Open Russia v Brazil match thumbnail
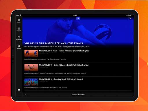This screenshot has height=111, width=148. coord(31,82)
